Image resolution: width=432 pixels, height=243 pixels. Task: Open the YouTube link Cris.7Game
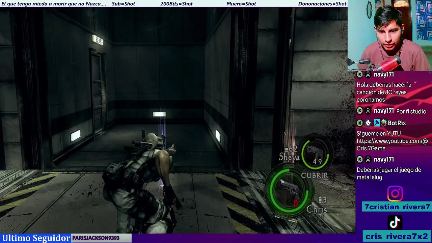pos(392,144)
